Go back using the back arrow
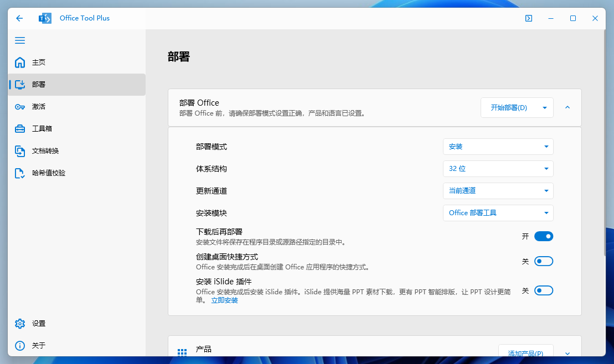 [19, 18]
